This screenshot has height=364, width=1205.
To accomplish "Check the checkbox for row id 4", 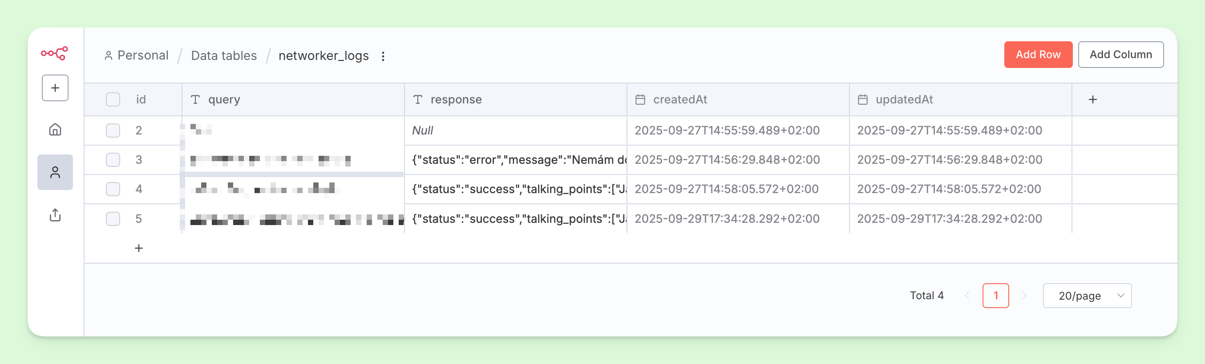I will click(x=113, y=189).
